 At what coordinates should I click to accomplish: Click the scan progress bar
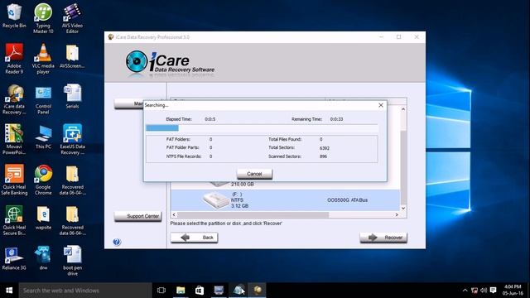click(262, 128)
